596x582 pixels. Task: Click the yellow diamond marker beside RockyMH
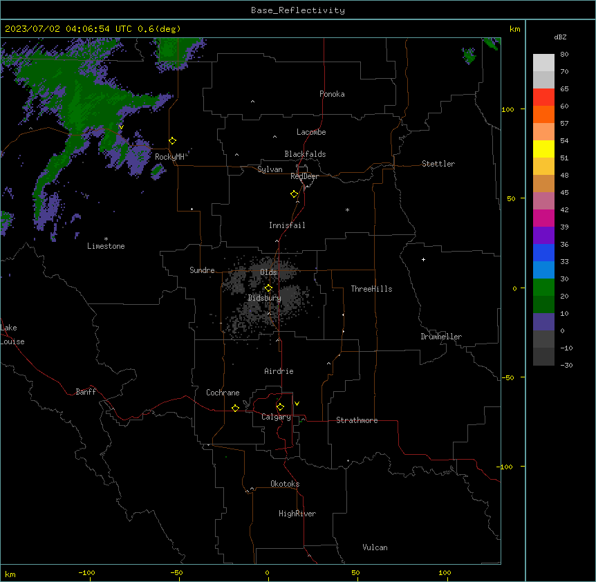173,141
